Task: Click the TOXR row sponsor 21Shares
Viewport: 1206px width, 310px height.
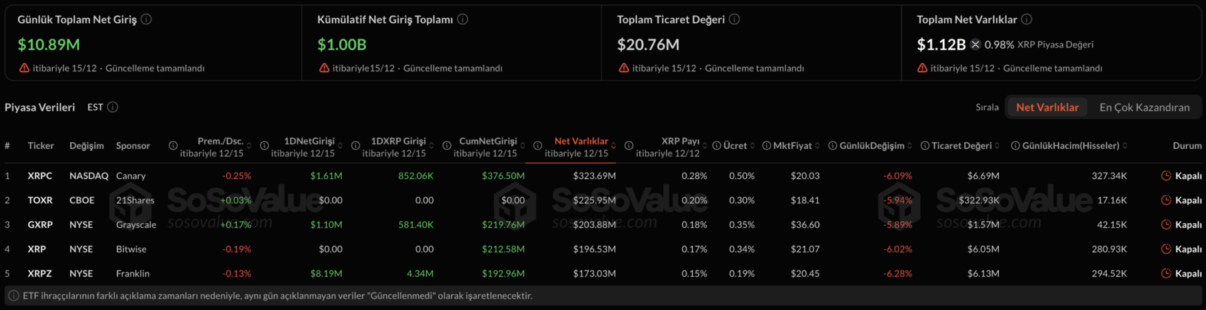Action: click(135, 200)
